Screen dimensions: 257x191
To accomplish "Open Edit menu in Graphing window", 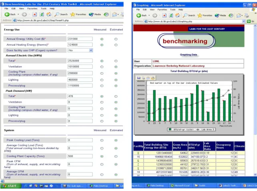I will 145,10.
